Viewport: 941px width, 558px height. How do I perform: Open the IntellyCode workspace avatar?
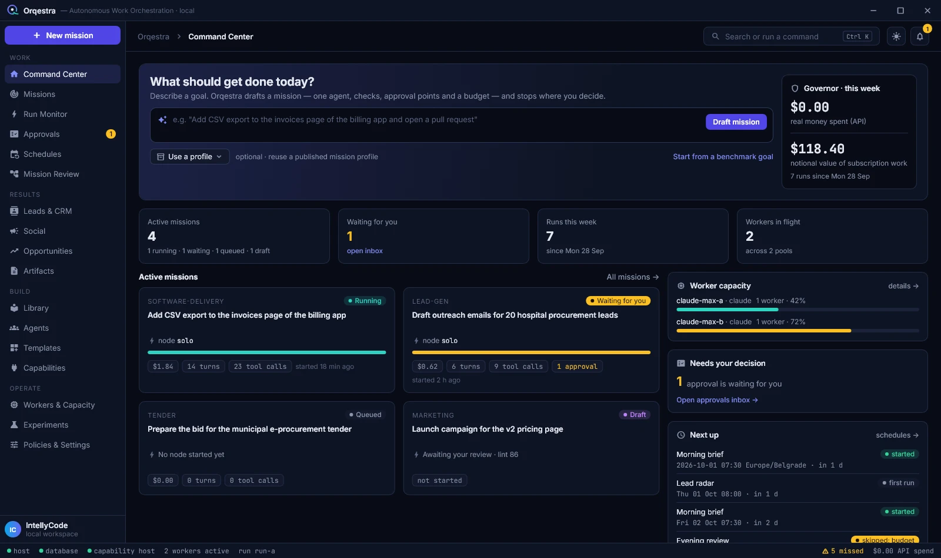[13, 529]
